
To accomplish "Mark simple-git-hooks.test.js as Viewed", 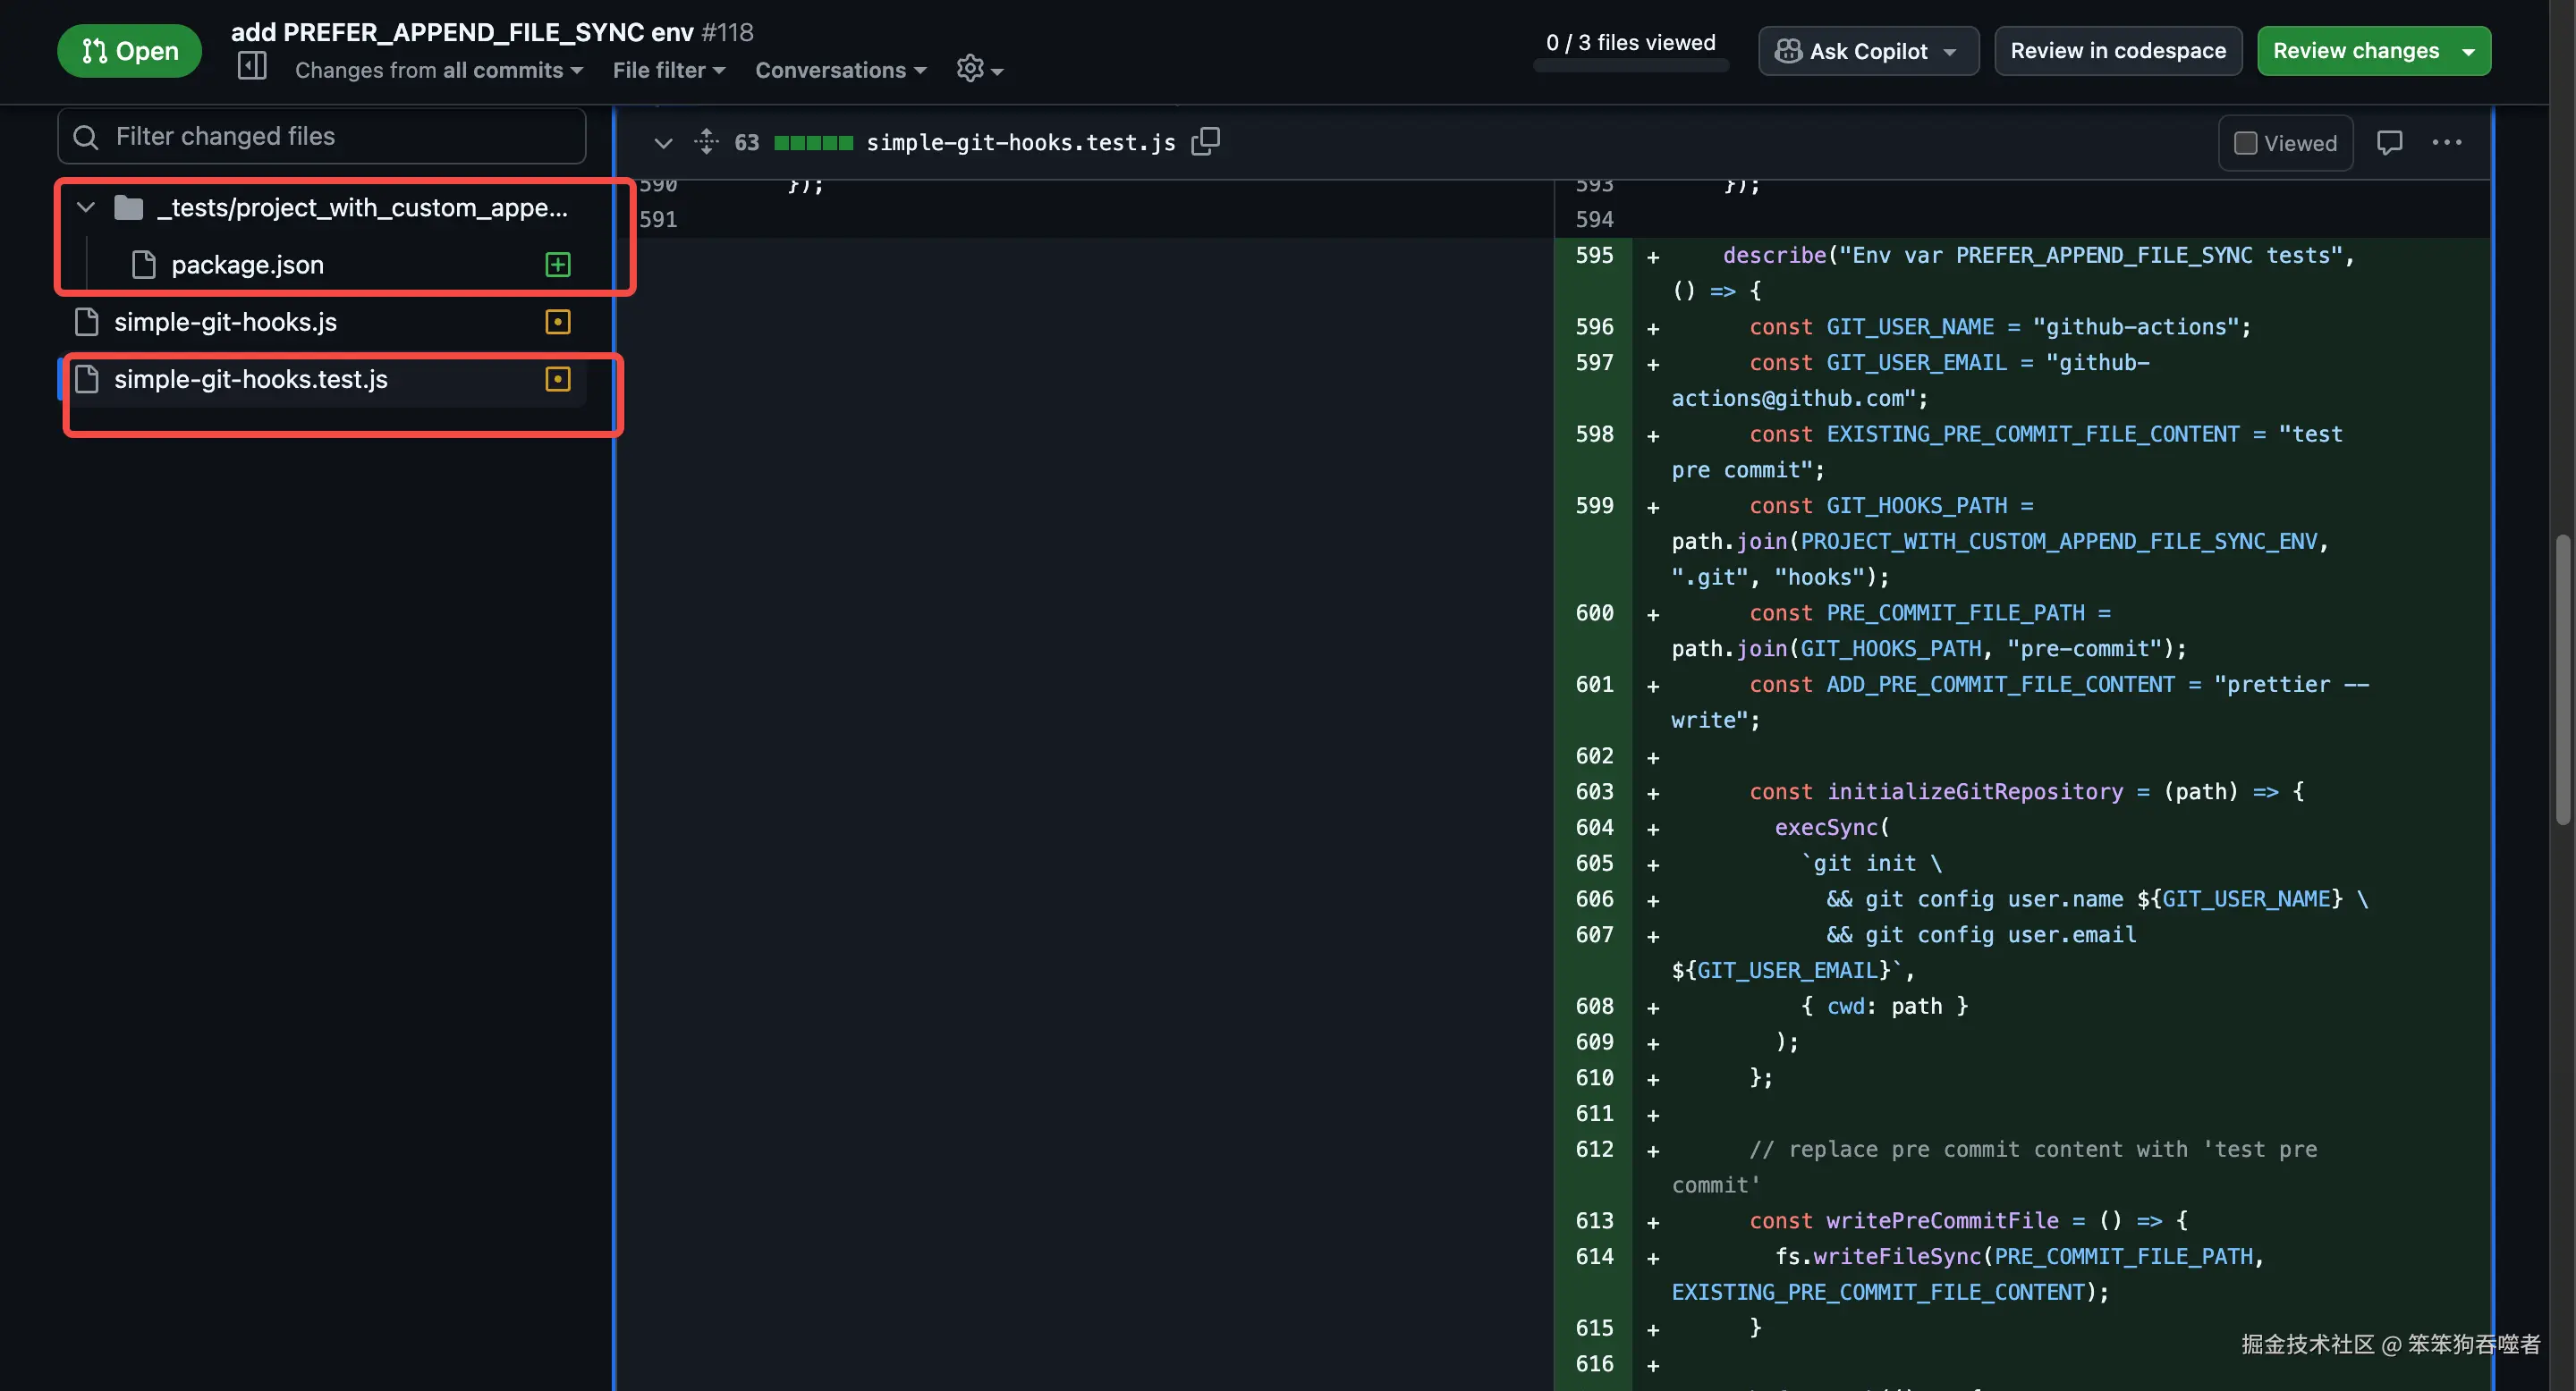I will pos(2246,143).
